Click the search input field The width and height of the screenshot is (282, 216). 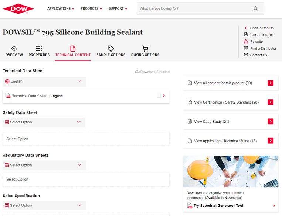[x=194, y=8]
